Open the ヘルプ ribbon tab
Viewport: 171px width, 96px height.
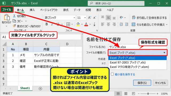[x=110, y=10]
